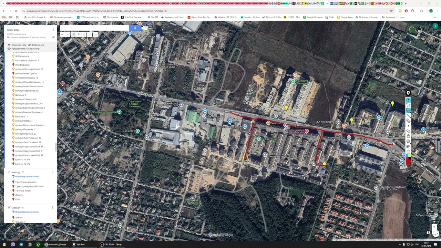This screenshot has height=248, width=441.
Task: Open the ChatGPT bookmark
Action: pyautogui.click(x=153, y=17)
